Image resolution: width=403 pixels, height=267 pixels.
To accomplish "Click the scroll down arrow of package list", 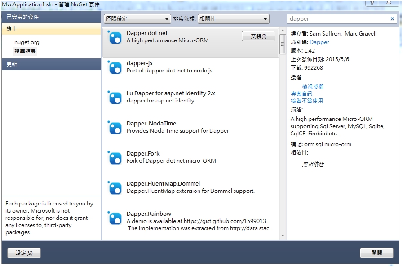I will (283, 236).
